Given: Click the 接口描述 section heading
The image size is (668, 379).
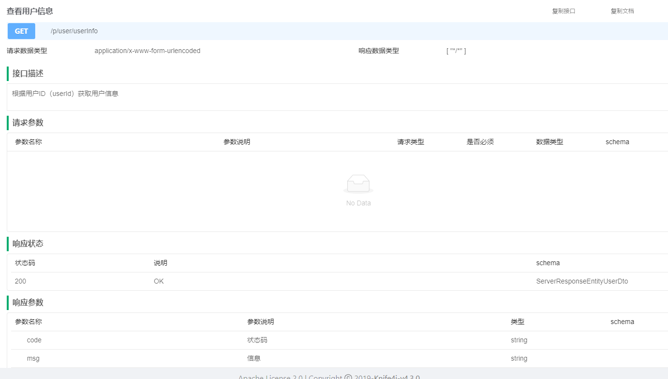Looking at the screenshot, I should (28, 73).
